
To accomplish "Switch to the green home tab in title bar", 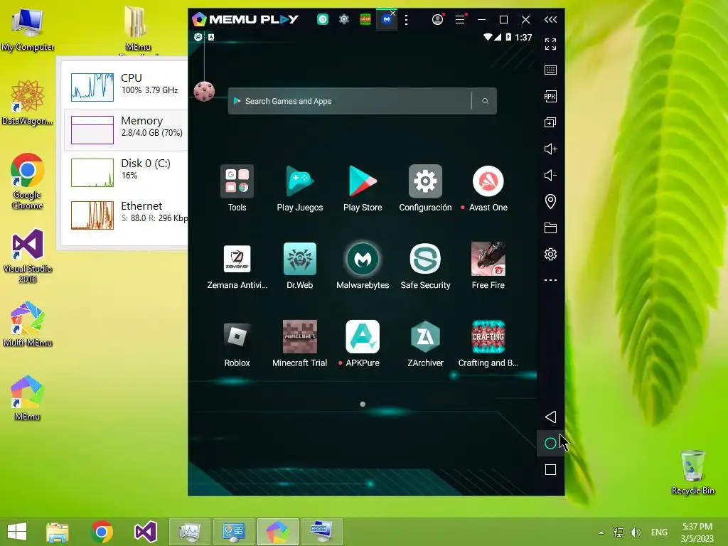I will click(323, 19).
